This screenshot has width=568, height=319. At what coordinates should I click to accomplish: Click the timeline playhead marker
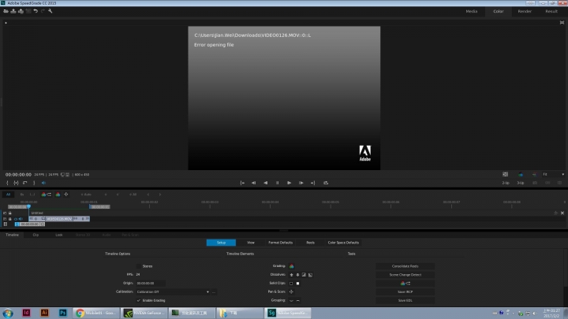[28, 206]
